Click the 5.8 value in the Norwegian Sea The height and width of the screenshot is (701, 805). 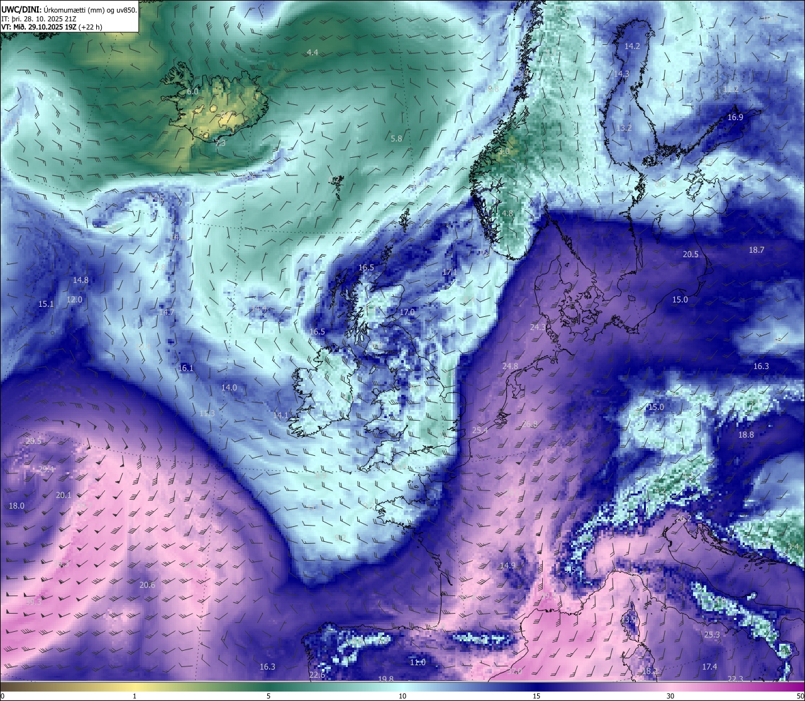click(396, 138)
